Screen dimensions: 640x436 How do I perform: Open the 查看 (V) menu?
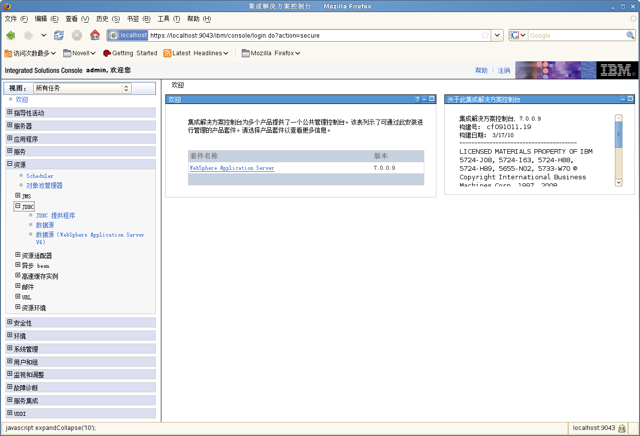[x=77, y=19]
